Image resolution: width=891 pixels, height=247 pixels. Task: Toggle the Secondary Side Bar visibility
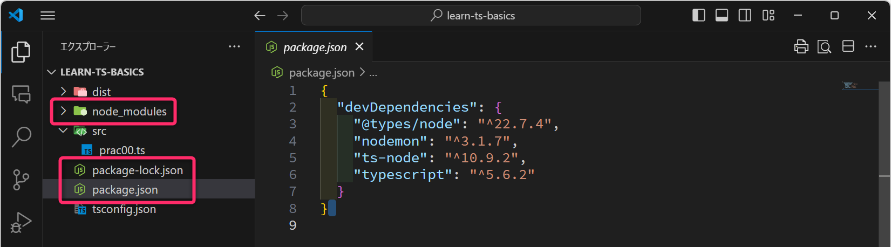click(745, 16)
